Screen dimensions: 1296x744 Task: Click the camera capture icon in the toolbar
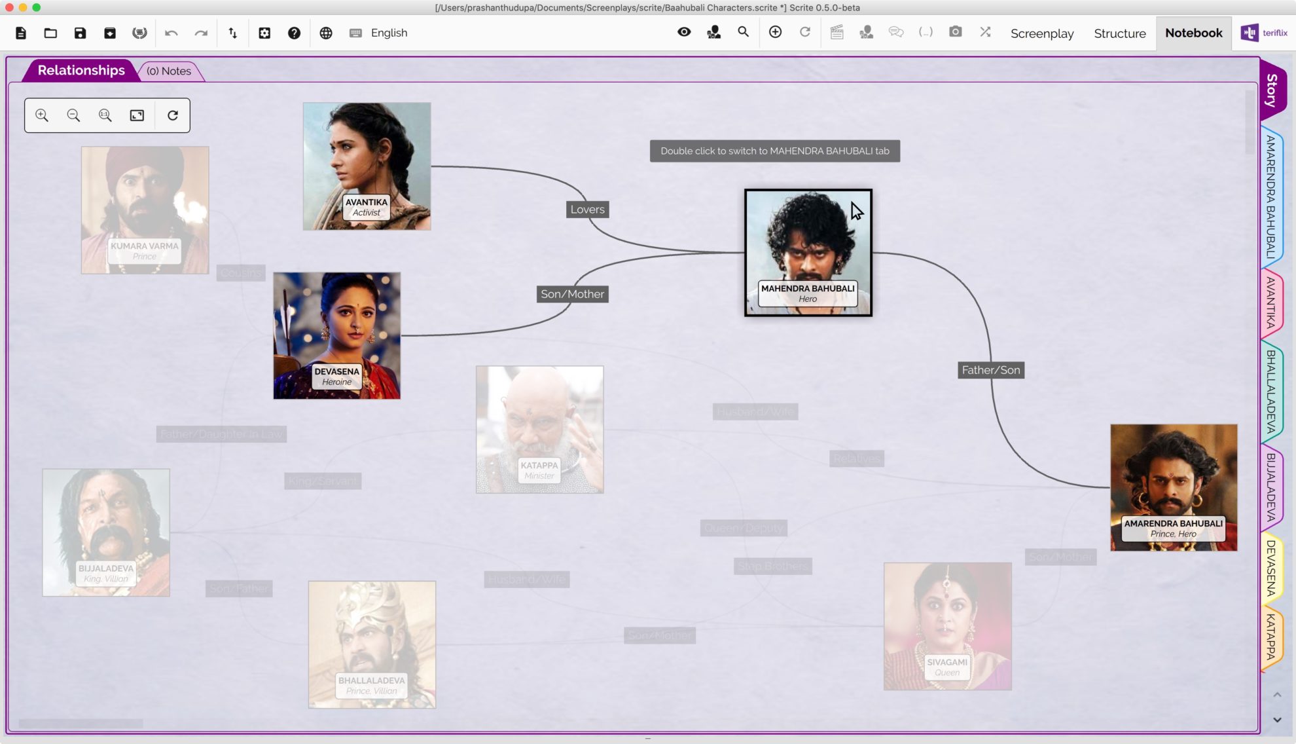click(955, 31)
